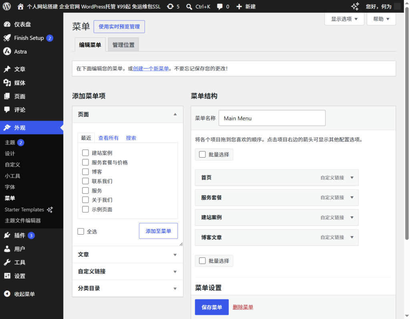Switch to the 管理位置 tab

tap(123, 45)
